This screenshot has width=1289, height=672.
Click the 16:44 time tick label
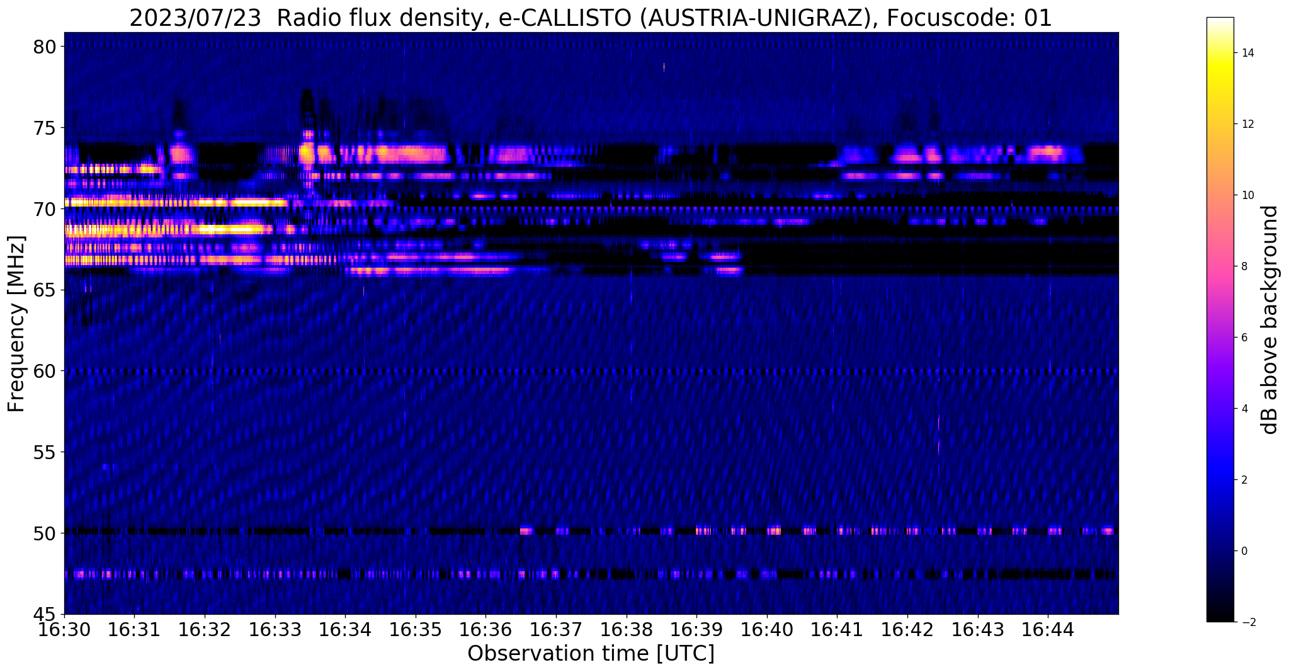pyautogui.click(x=1048, y=630)
